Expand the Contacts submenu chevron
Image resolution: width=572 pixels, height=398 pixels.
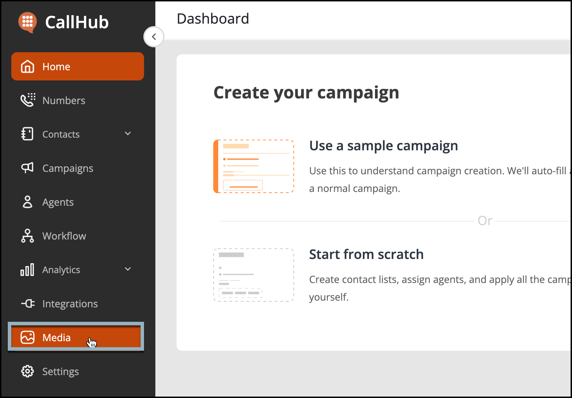[x=128, y=133]
